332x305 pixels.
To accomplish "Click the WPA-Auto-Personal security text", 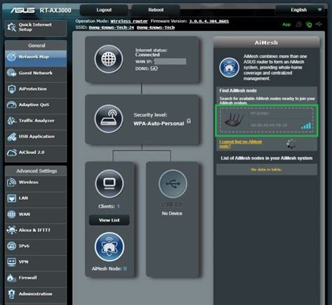I will click(159, 123).
